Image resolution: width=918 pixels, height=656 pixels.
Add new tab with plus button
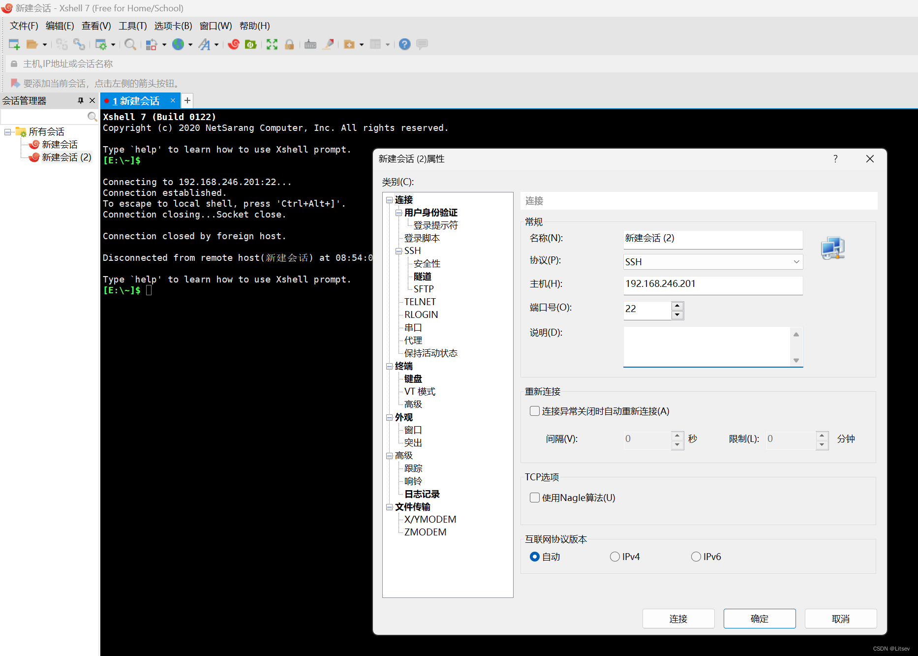tap(187, 100)
